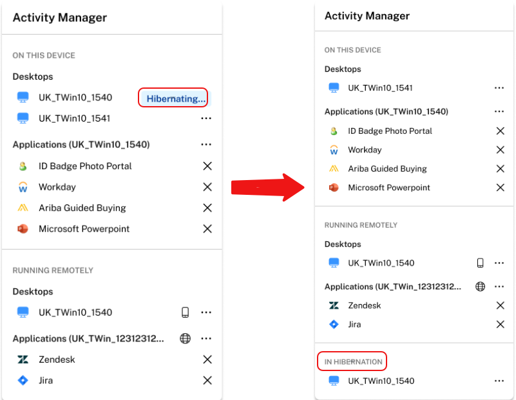Close Workday in the left panel
The height and width of the screenshot is (400, 516).
point(207,187)
